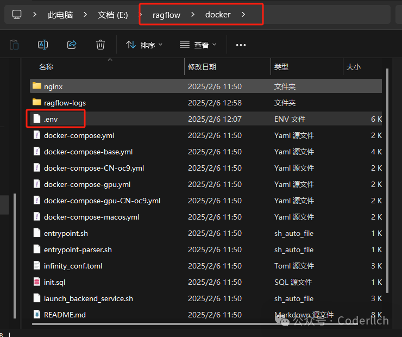This screenshot has width=402, height=337.
Task: Click the docker-compose-macos.yml file icon
Action: click(x=37, y=217)
